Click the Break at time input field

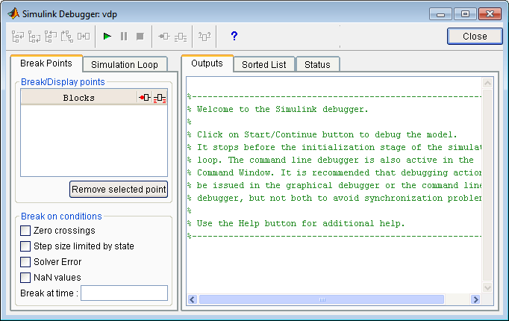pos(125,293)
